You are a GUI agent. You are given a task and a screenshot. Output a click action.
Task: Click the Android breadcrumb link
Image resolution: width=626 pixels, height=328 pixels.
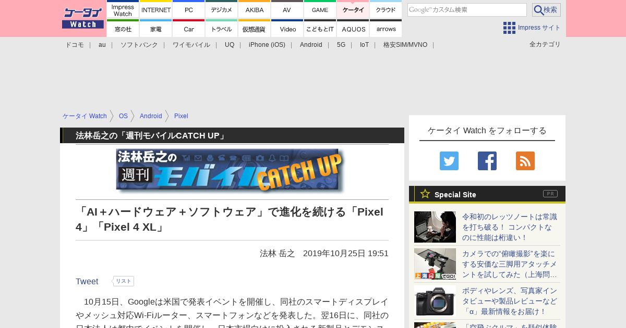click(151, 116)
